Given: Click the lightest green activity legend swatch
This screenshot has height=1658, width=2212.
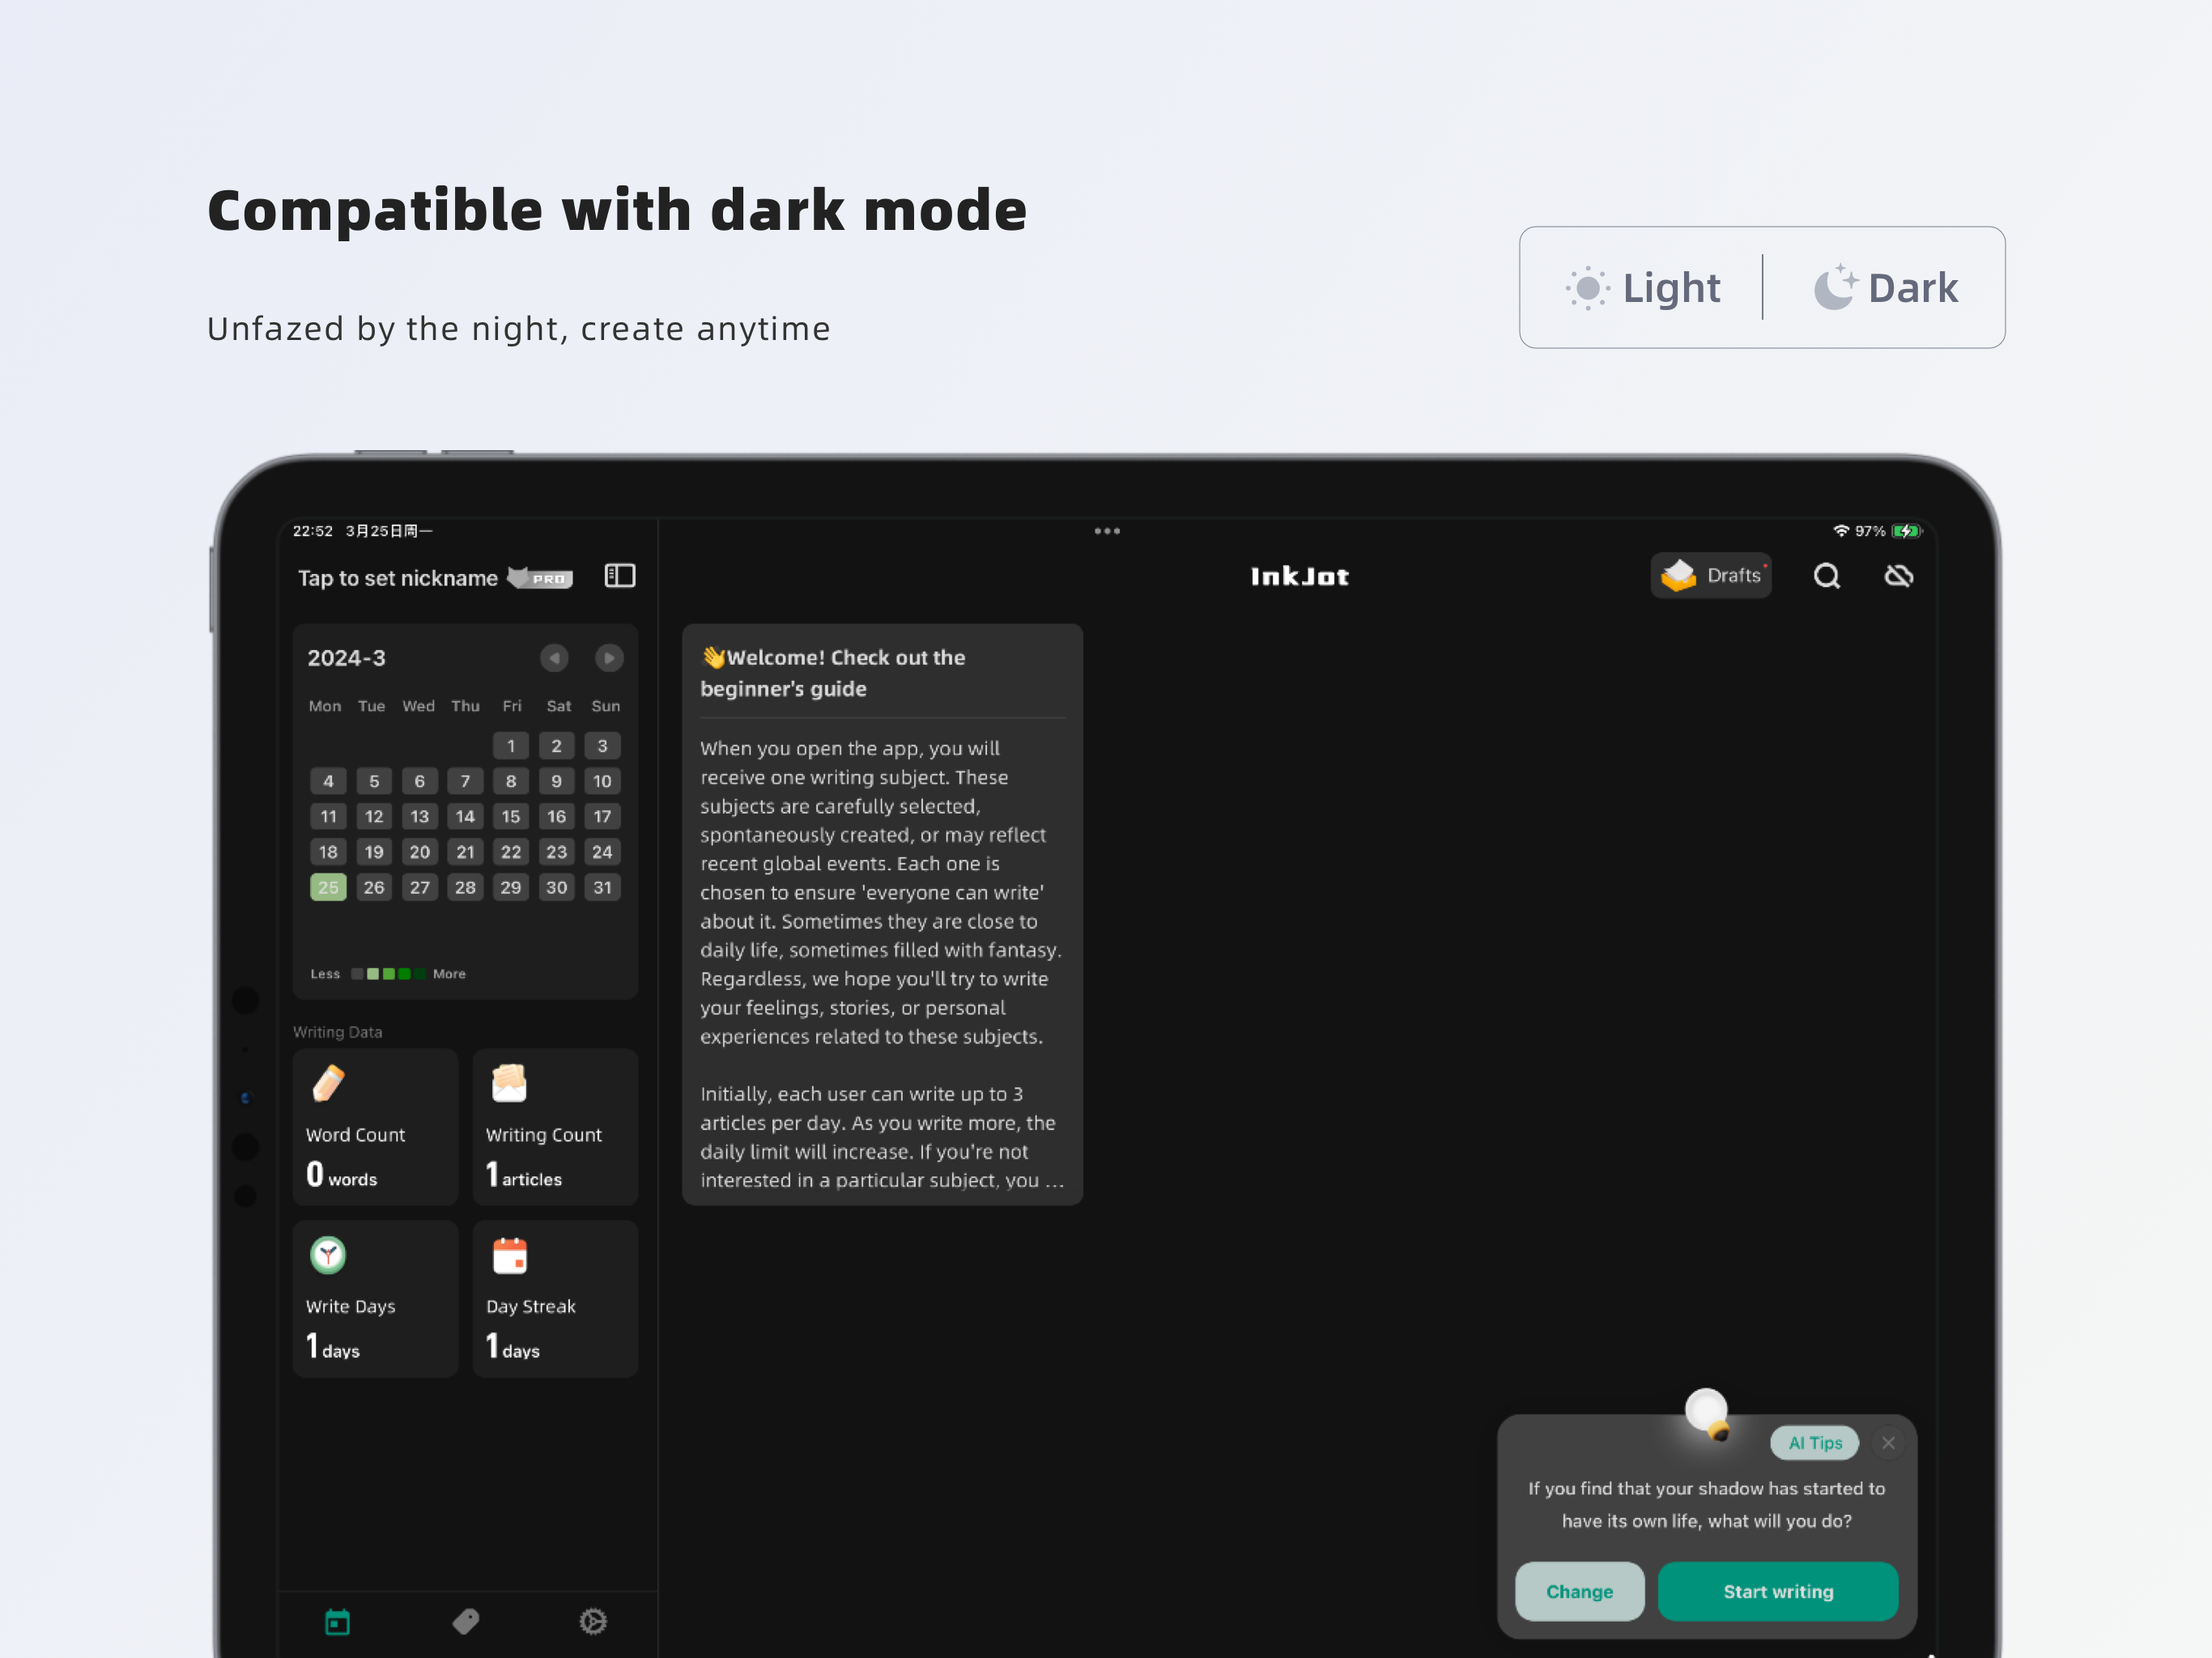Looking at the screenshot, I should click(373, 974).
